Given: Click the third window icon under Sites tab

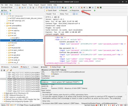Looking at the screenshot, I should 10,14.
